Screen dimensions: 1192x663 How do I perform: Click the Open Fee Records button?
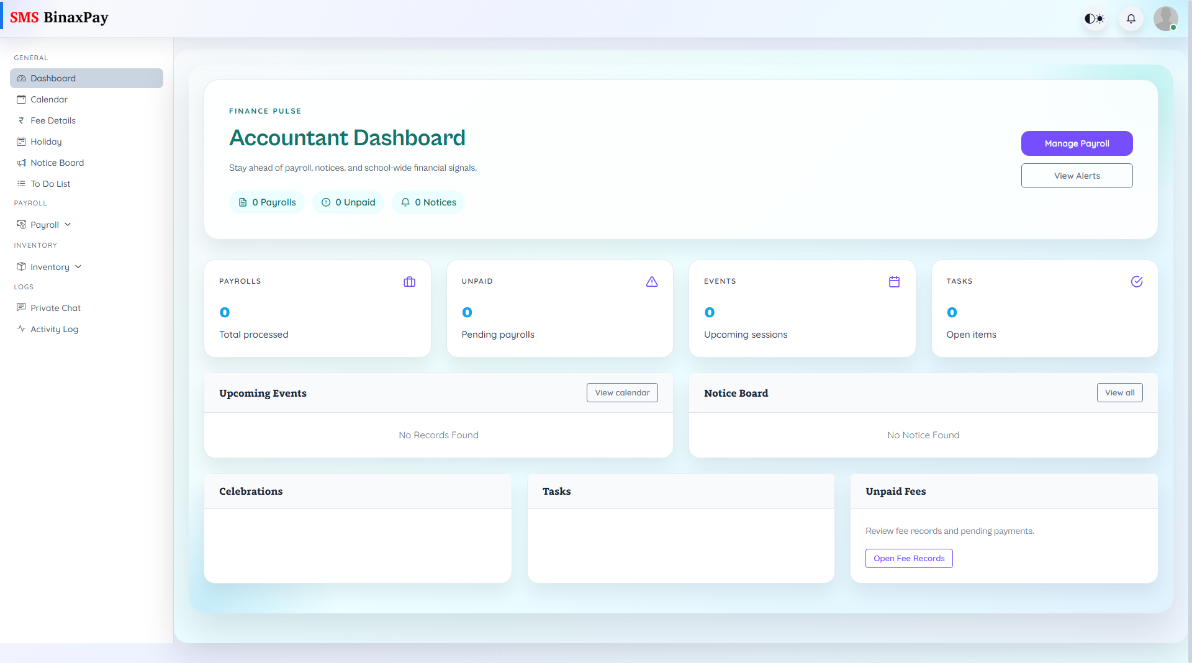[x=908, y=558]
